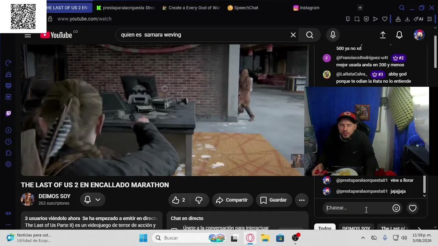The width and height of the screenshot is (438, 246).
Task: Dislike the video with thumbs down
Action: pos(199,200)
